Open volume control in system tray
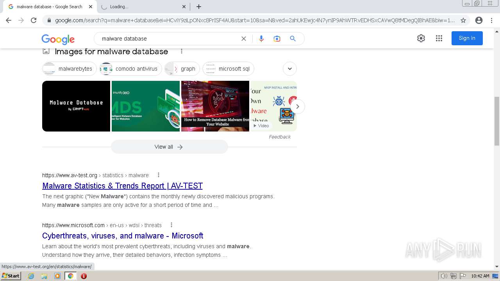 tap(444, 276)
